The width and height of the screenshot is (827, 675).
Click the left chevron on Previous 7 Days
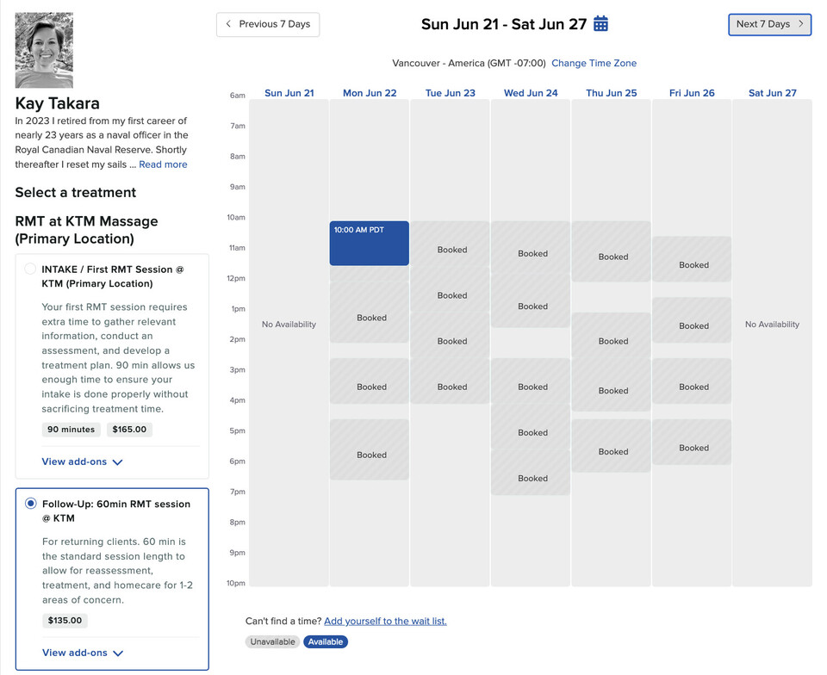(x=228, y=24)
